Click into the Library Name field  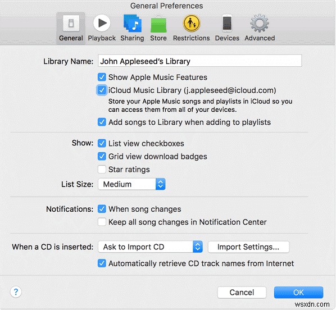(200, 61)
